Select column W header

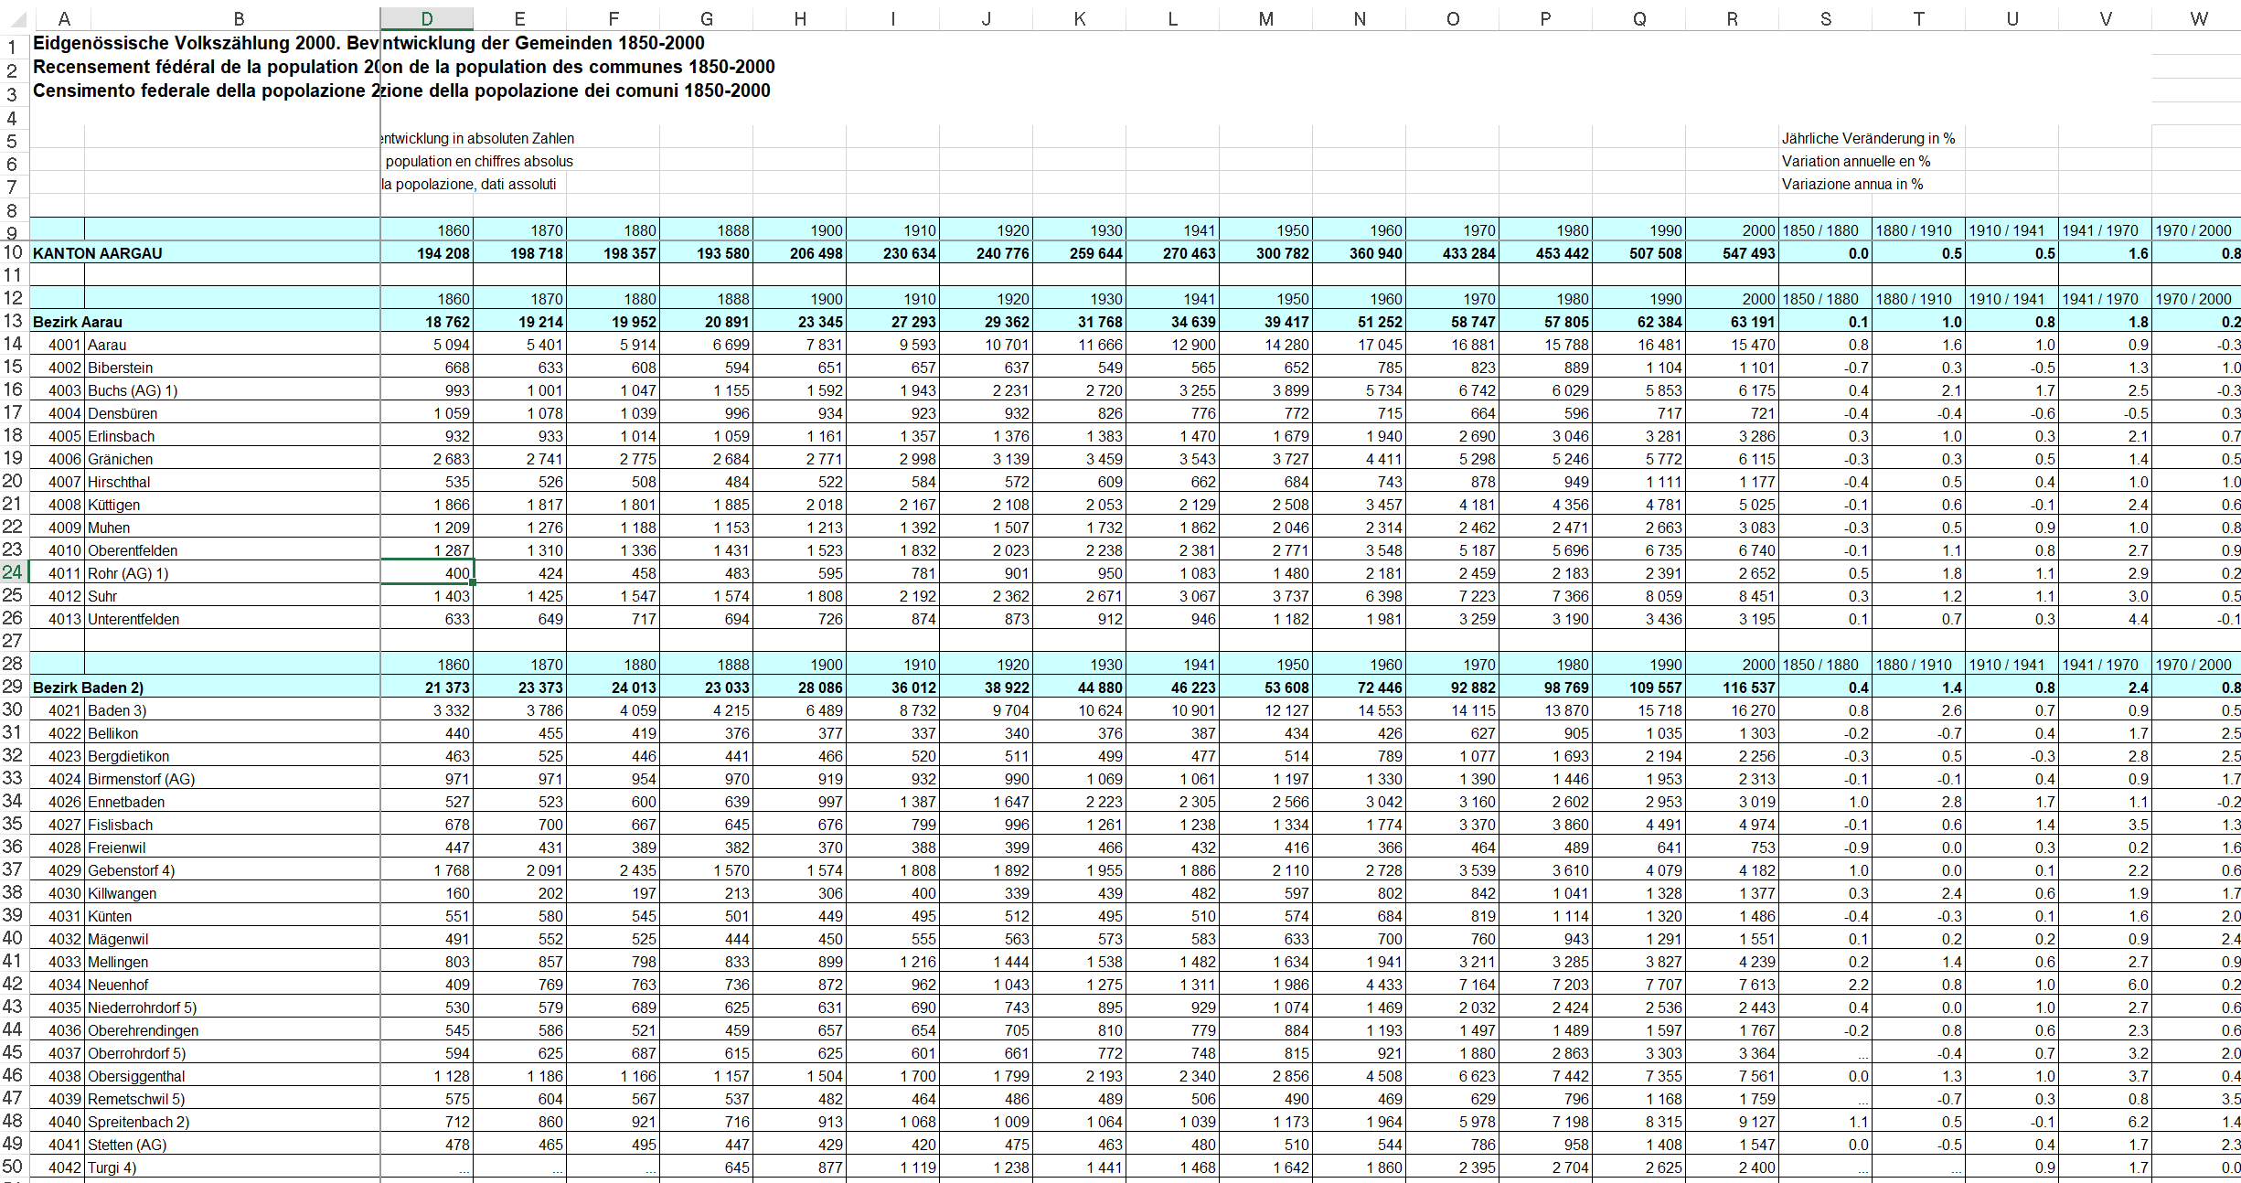(2198, 18)
